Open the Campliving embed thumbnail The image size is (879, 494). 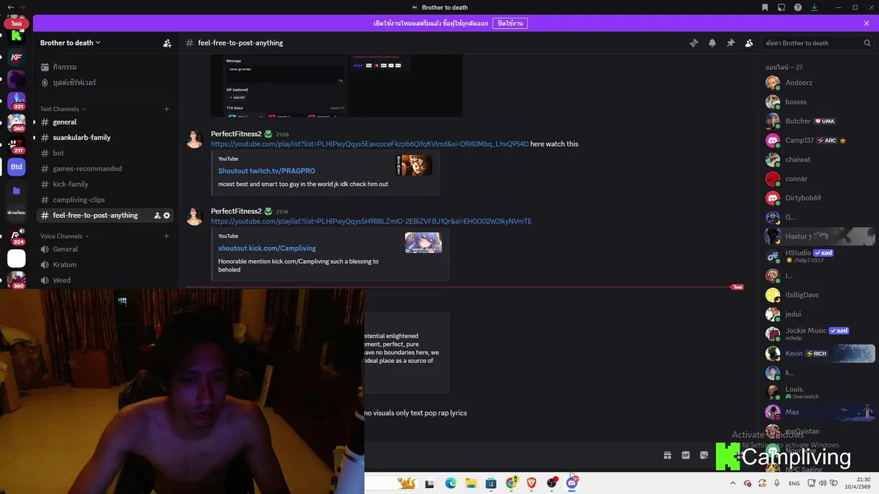[423, 243]
